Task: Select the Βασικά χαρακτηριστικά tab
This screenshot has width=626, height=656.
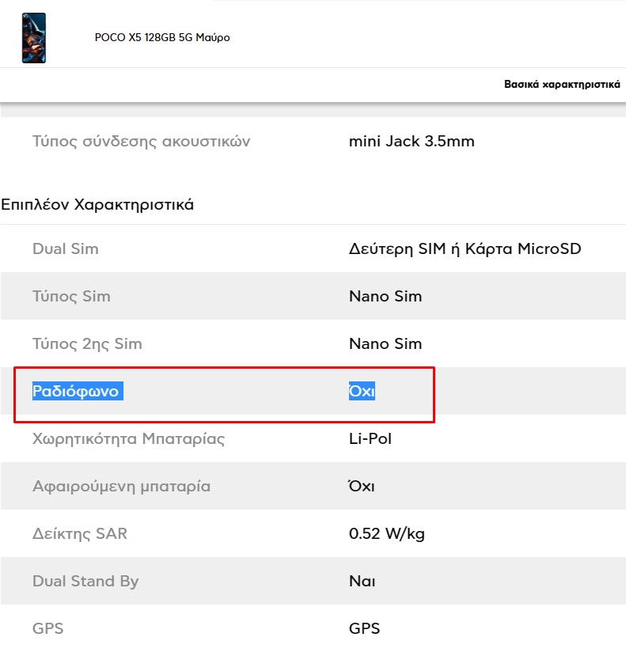Action: coord(562,84)
